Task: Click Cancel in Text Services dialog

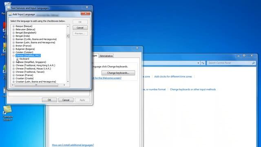Action: click(x=66, y=100)
